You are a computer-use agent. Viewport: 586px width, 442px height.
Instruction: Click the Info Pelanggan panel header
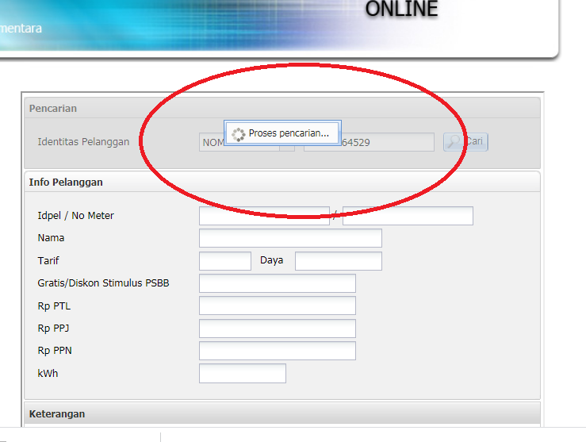pos(282,182)
